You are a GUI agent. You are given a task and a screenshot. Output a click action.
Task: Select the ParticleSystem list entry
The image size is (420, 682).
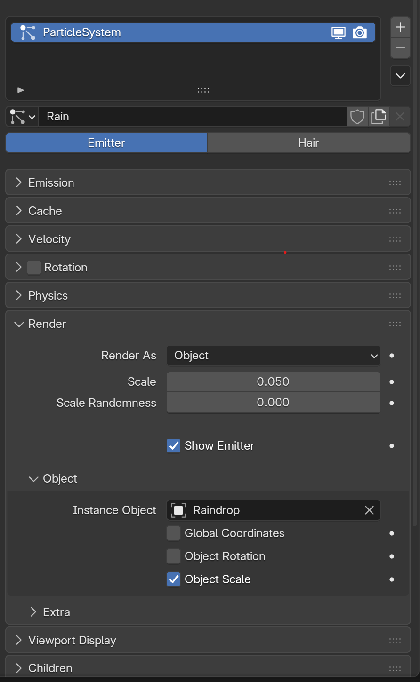[193, 32]
